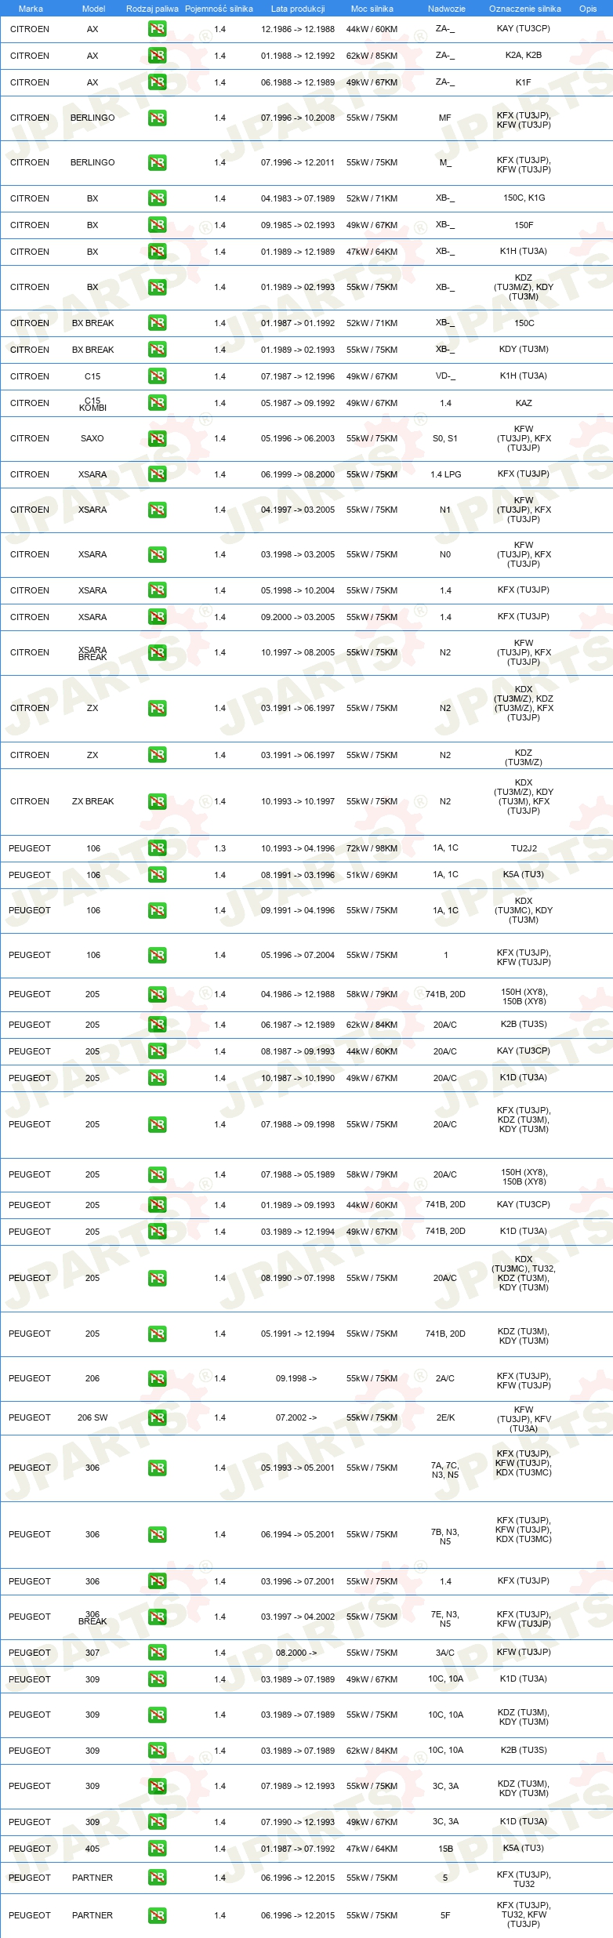Screen dimensions: 613x1938
Task: Click fuel icon in XSARA N0 row
Action: tap(157, 555)
